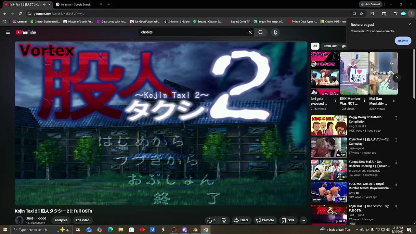Click Edit video button
Viewport: 416px width, 234px height.
pos(83,220)
